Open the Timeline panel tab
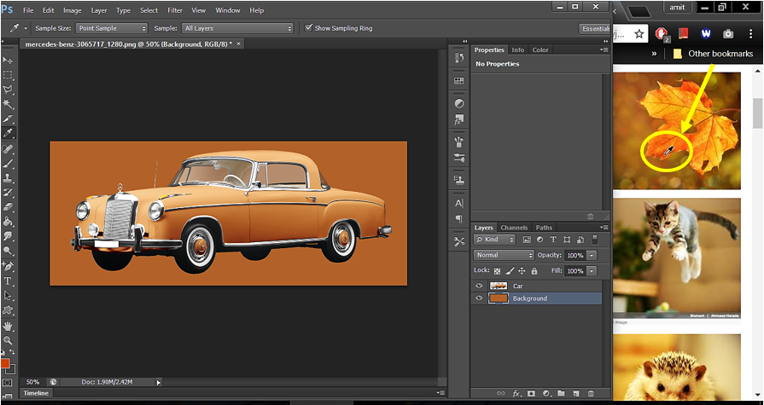Viewport: 764px width, 405px height. coord(37,393)
